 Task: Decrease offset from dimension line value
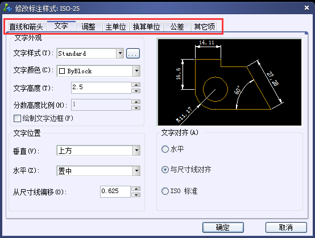136,195
